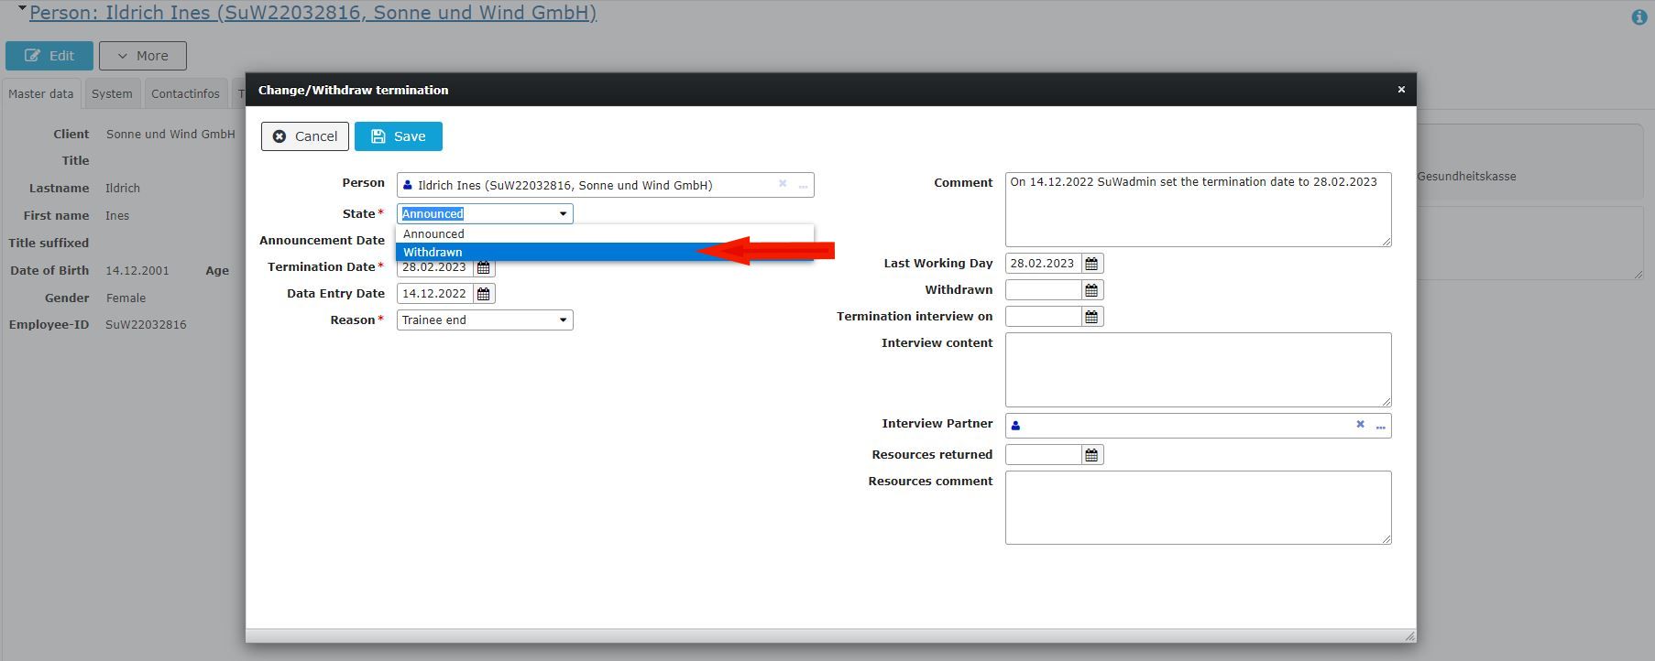Viewport: 1655px width, 661px height.
Task: Save the termination changes
Action: coord(399,136)
